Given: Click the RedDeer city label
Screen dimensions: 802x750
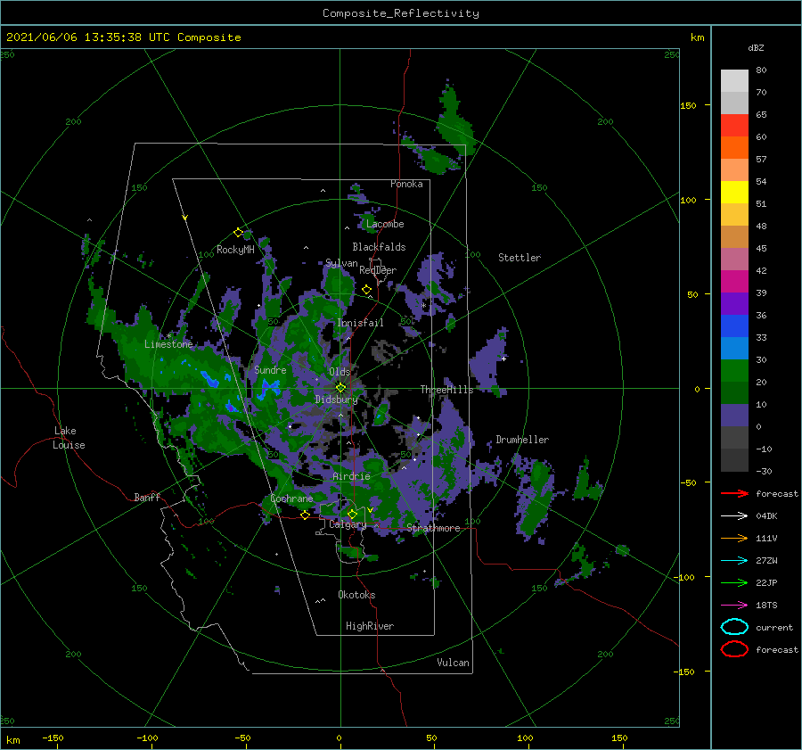Looking at the screenshot, I should click(x=378, y=270).
